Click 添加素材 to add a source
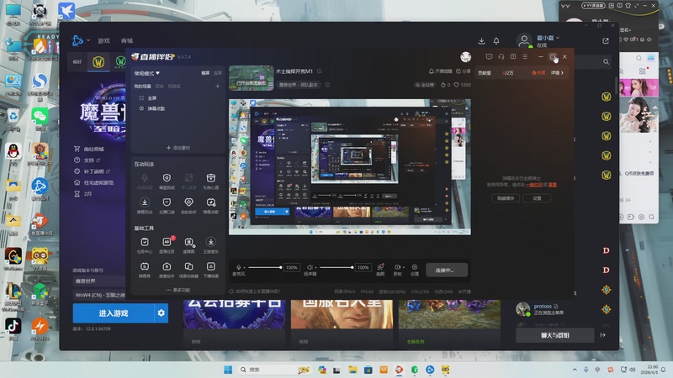This screenshot has width=673, height=378. point(178,148)
